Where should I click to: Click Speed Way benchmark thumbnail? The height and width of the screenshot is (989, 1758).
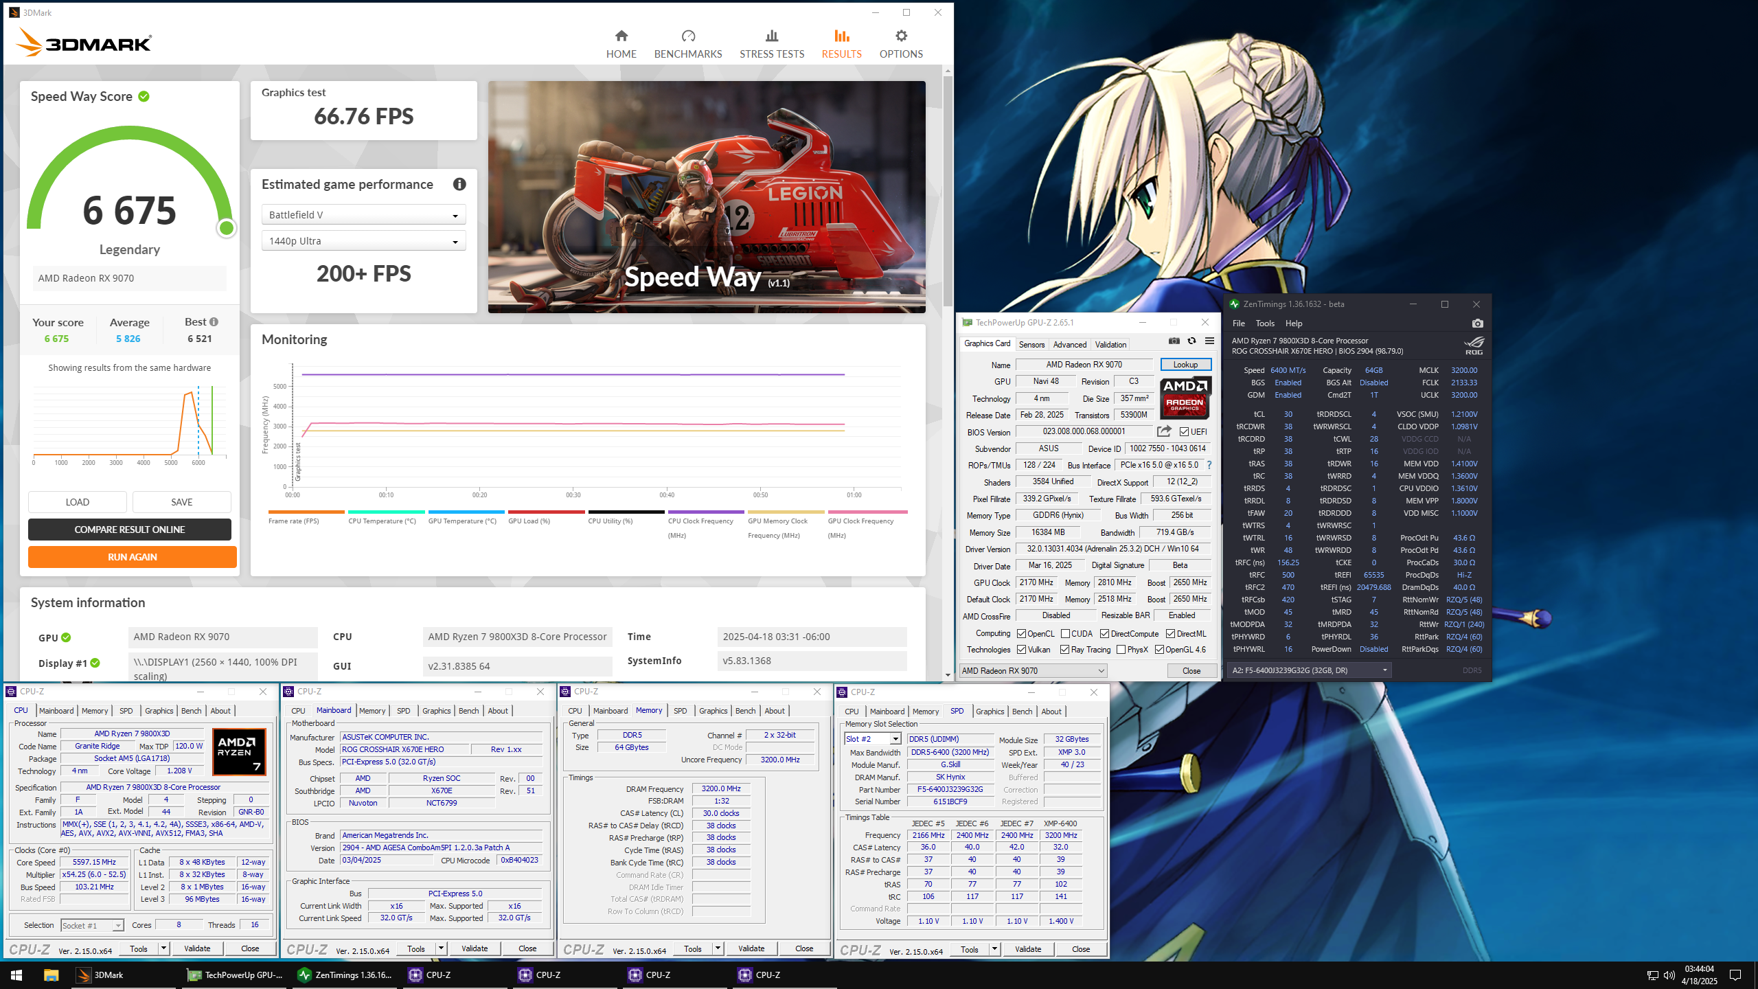coord(707,197)
